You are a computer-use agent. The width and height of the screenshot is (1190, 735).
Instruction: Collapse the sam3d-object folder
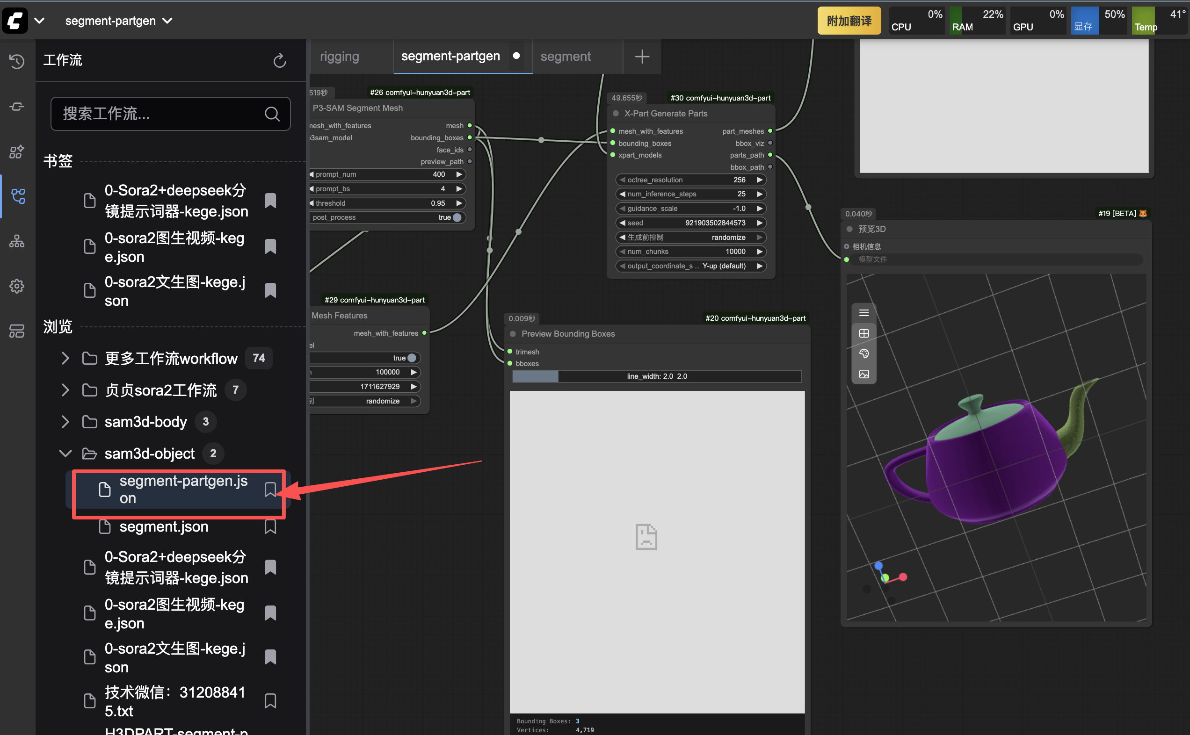click(65, 454)
